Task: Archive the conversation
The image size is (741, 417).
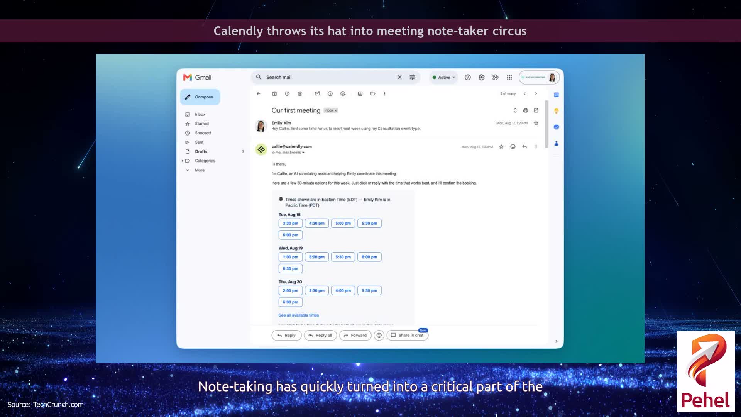Action: (274, 93)
